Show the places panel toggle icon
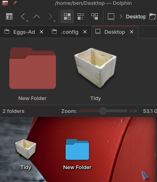This screenshot has width=157, height=182. tap(9, 16)
